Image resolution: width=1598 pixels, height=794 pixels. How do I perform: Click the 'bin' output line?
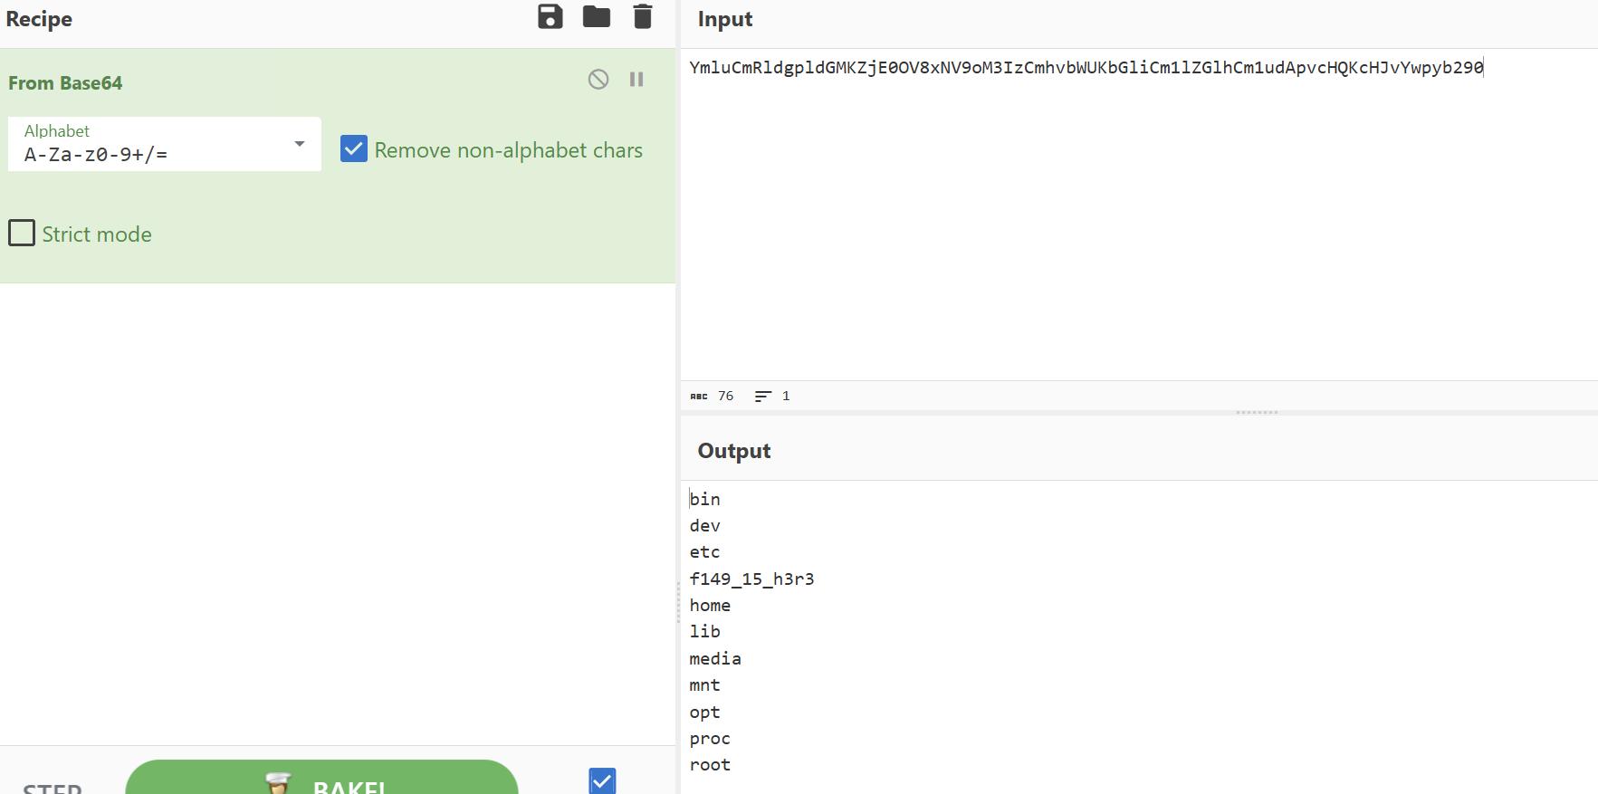[x=705, y=499]
